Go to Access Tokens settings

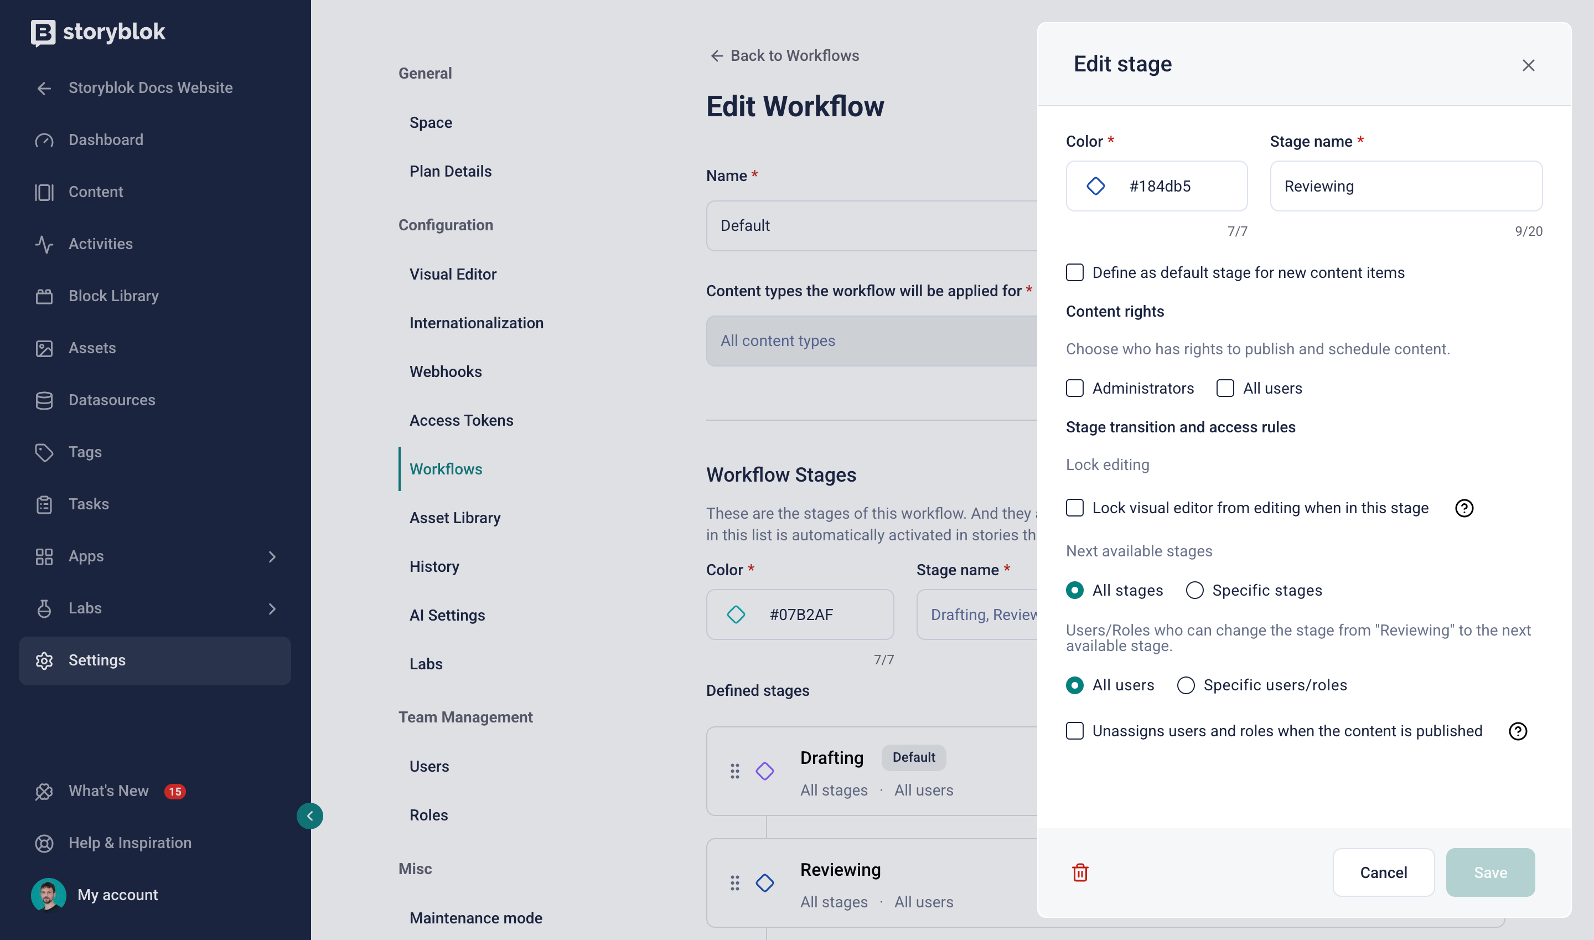(461, 420)
